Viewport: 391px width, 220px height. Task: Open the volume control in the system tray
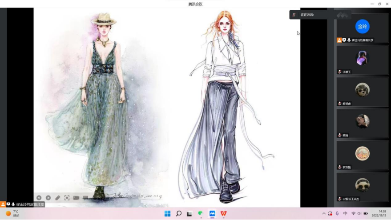359,213
